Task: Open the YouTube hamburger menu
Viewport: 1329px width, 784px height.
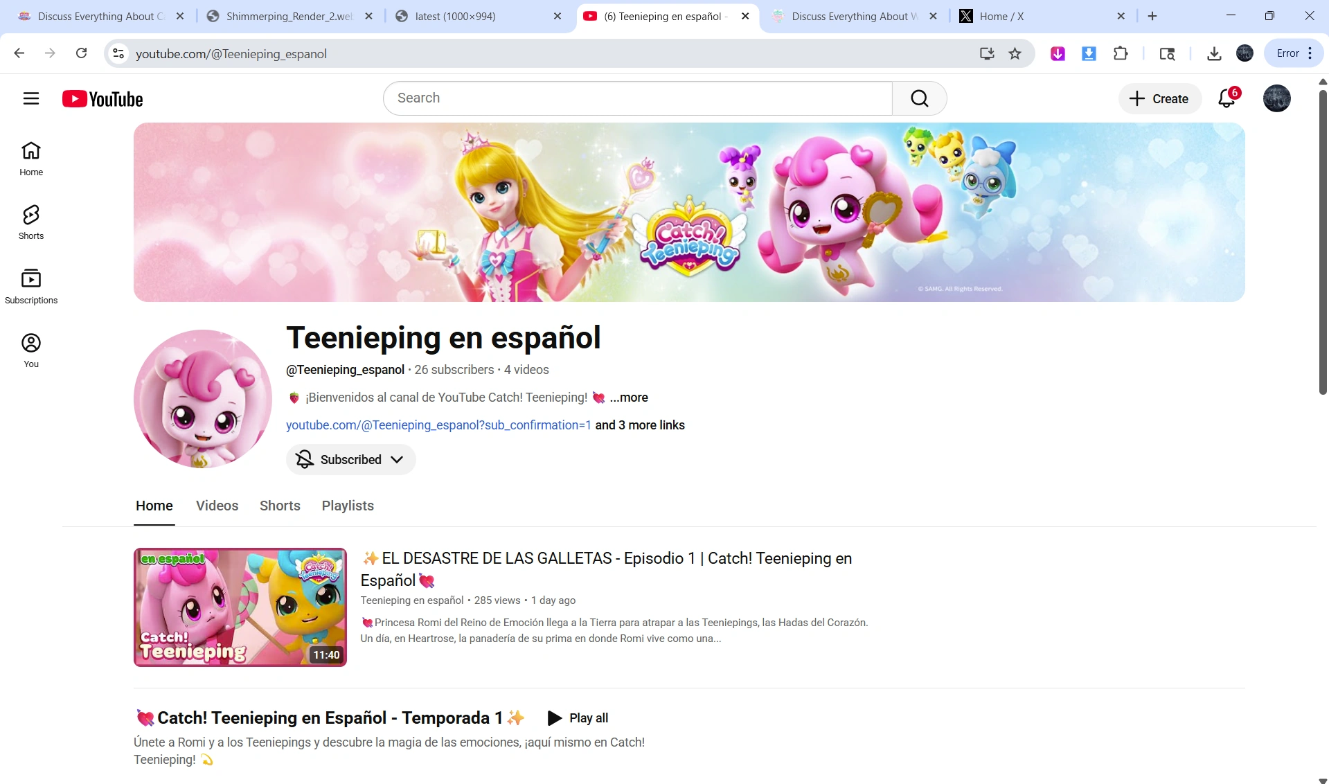Action: [x=31, y=98]
